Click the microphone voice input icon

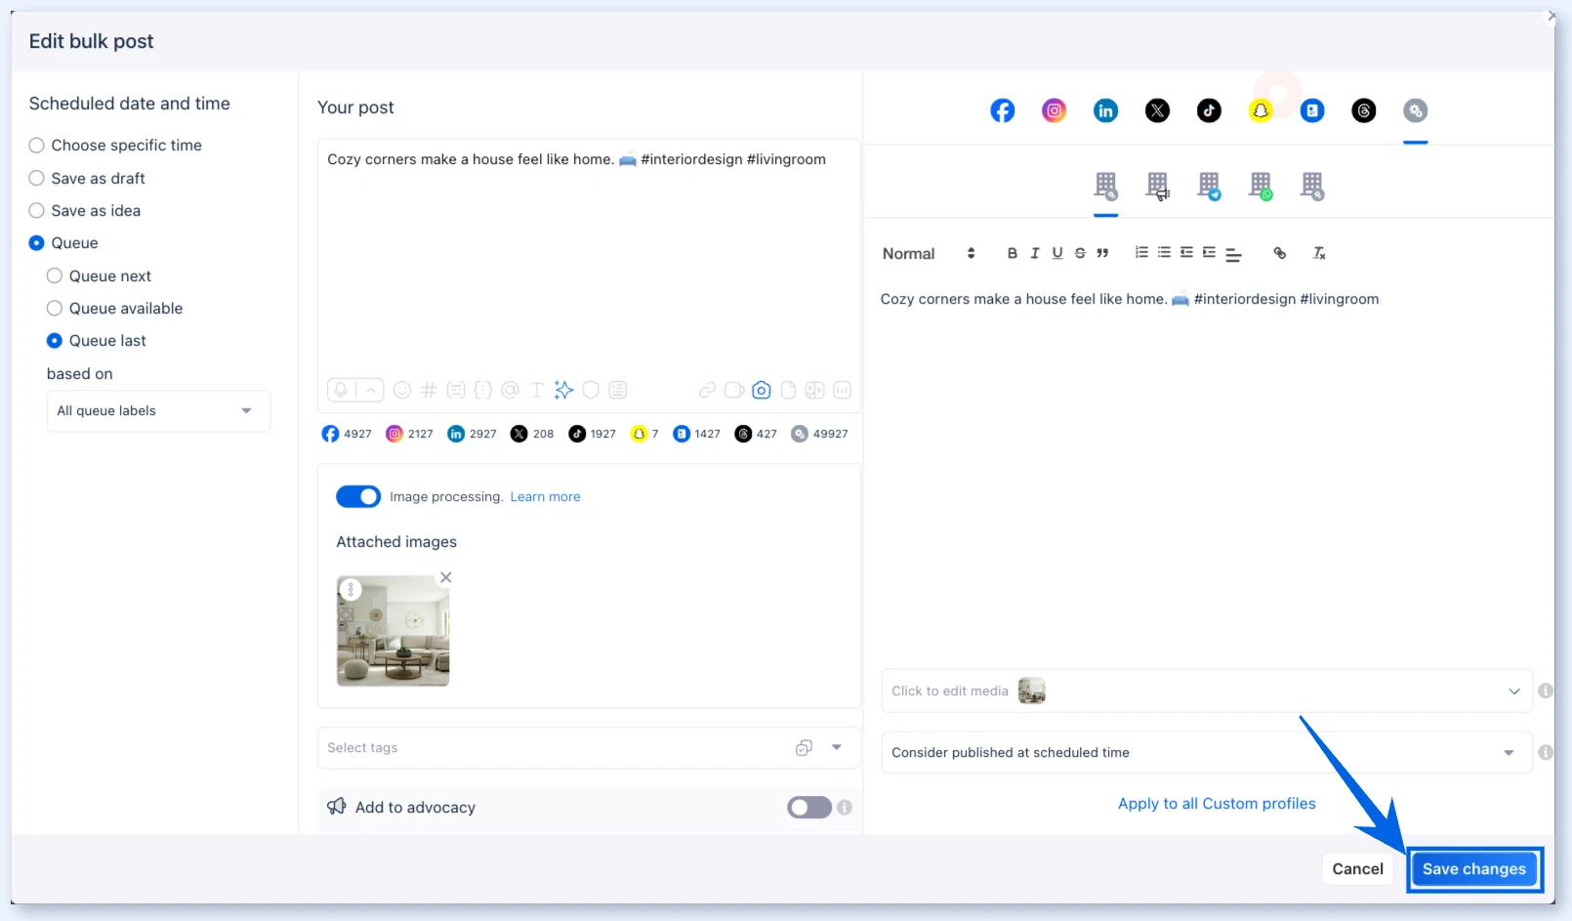point(341,391)
